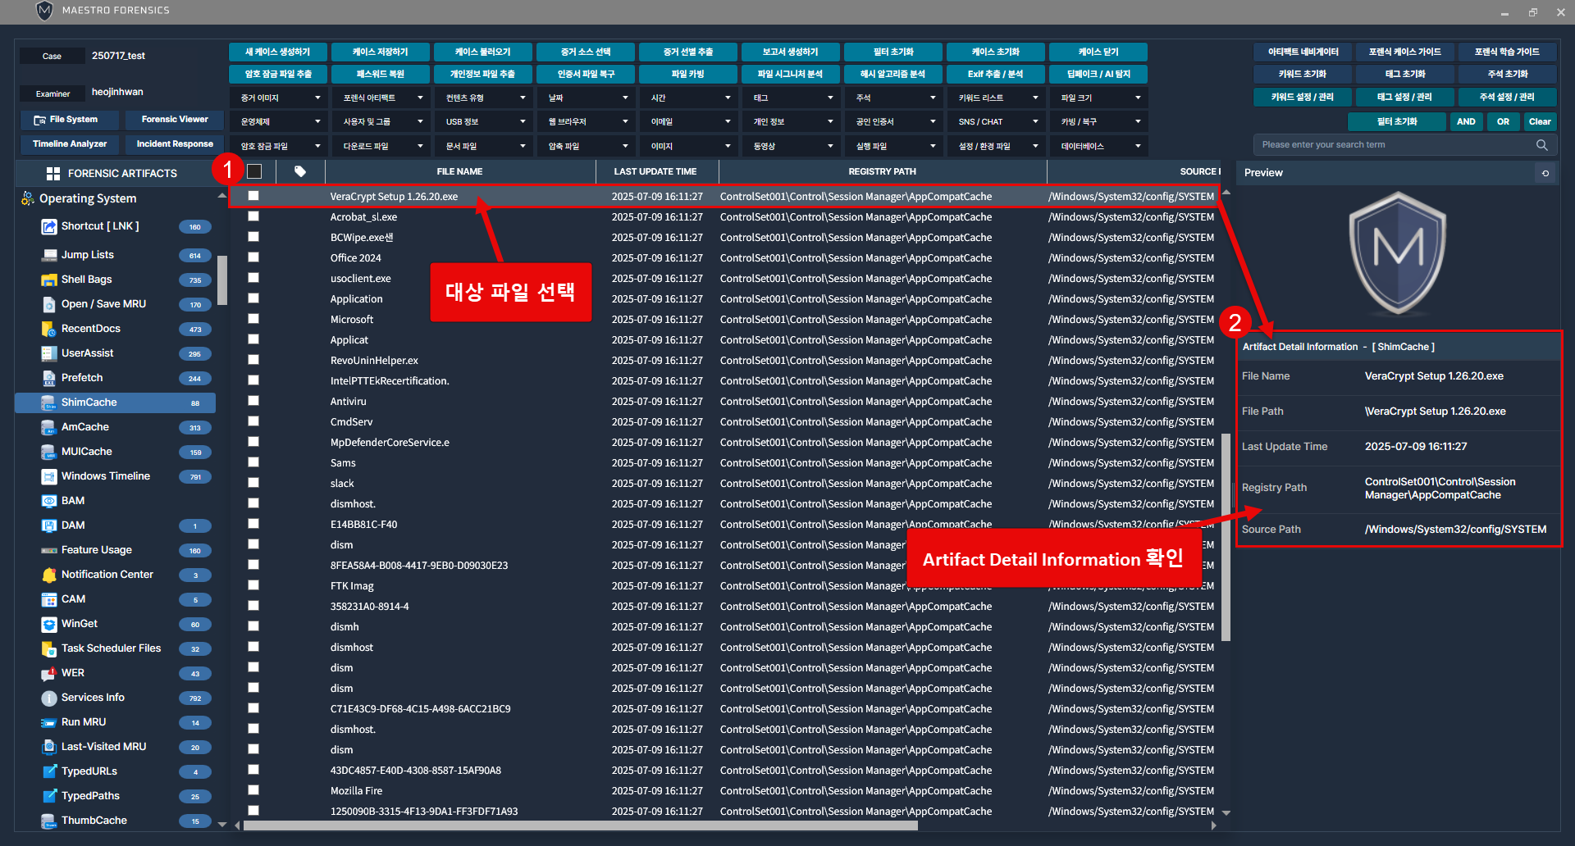This screenshot has width=1575, height=846.
Task: Check the select-all checkbox in header
Action: [x=254, y=171]
